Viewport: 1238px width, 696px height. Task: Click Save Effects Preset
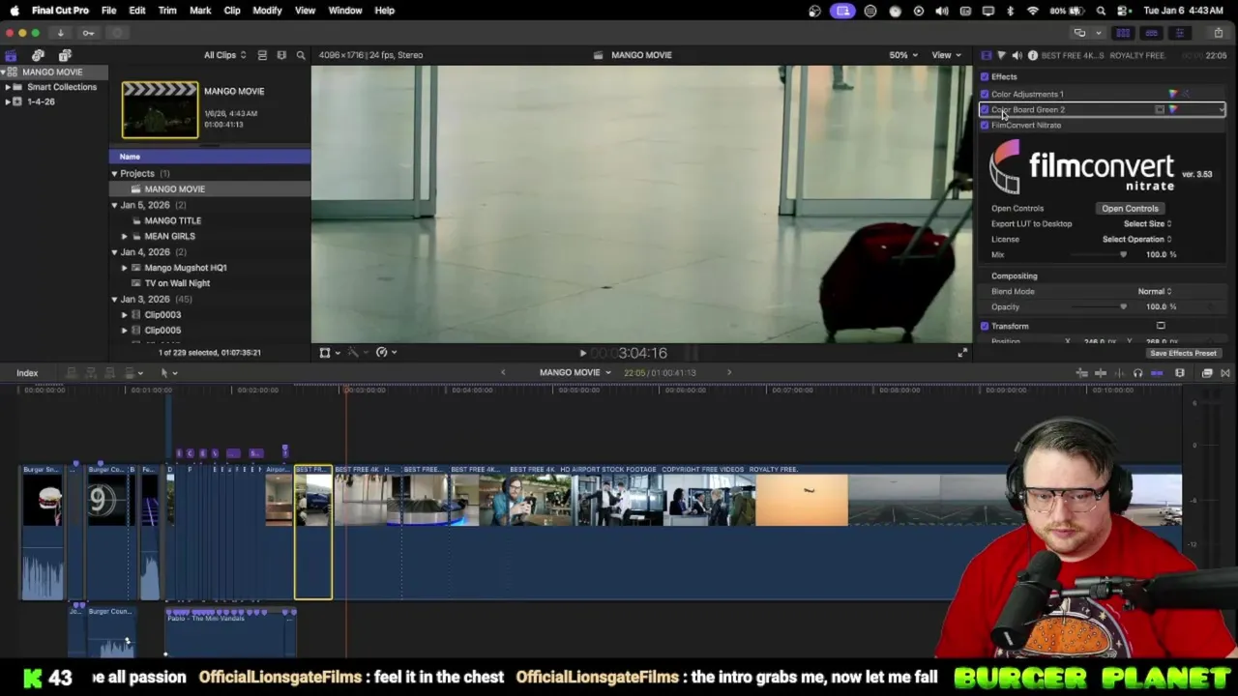point(1183,353)
